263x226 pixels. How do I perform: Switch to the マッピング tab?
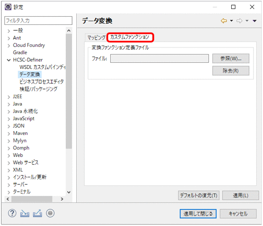click(96, 38)
